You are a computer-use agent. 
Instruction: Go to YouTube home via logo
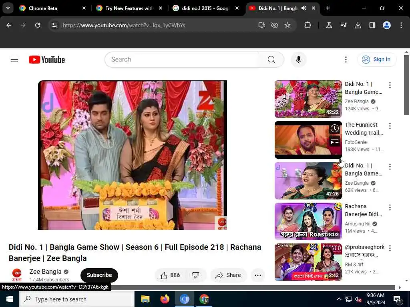(x=47, y=60)
